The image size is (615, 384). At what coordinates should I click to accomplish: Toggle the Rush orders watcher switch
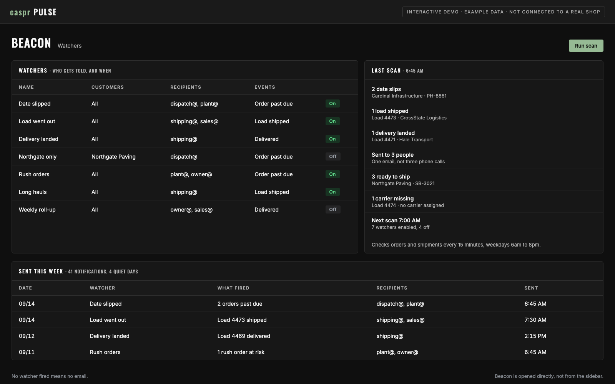pos(332,174)
